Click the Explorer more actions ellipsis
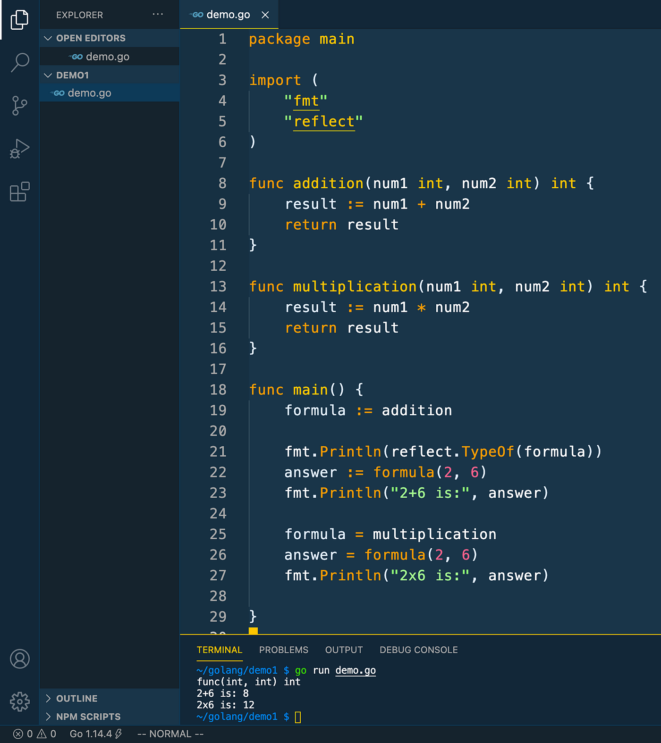Image resolution: width=661 pixels, height=743 pixels. tap(158, 15)
